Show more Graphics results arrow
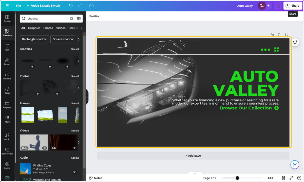Screen dimensions: 304x182 [x=79, y=61]
